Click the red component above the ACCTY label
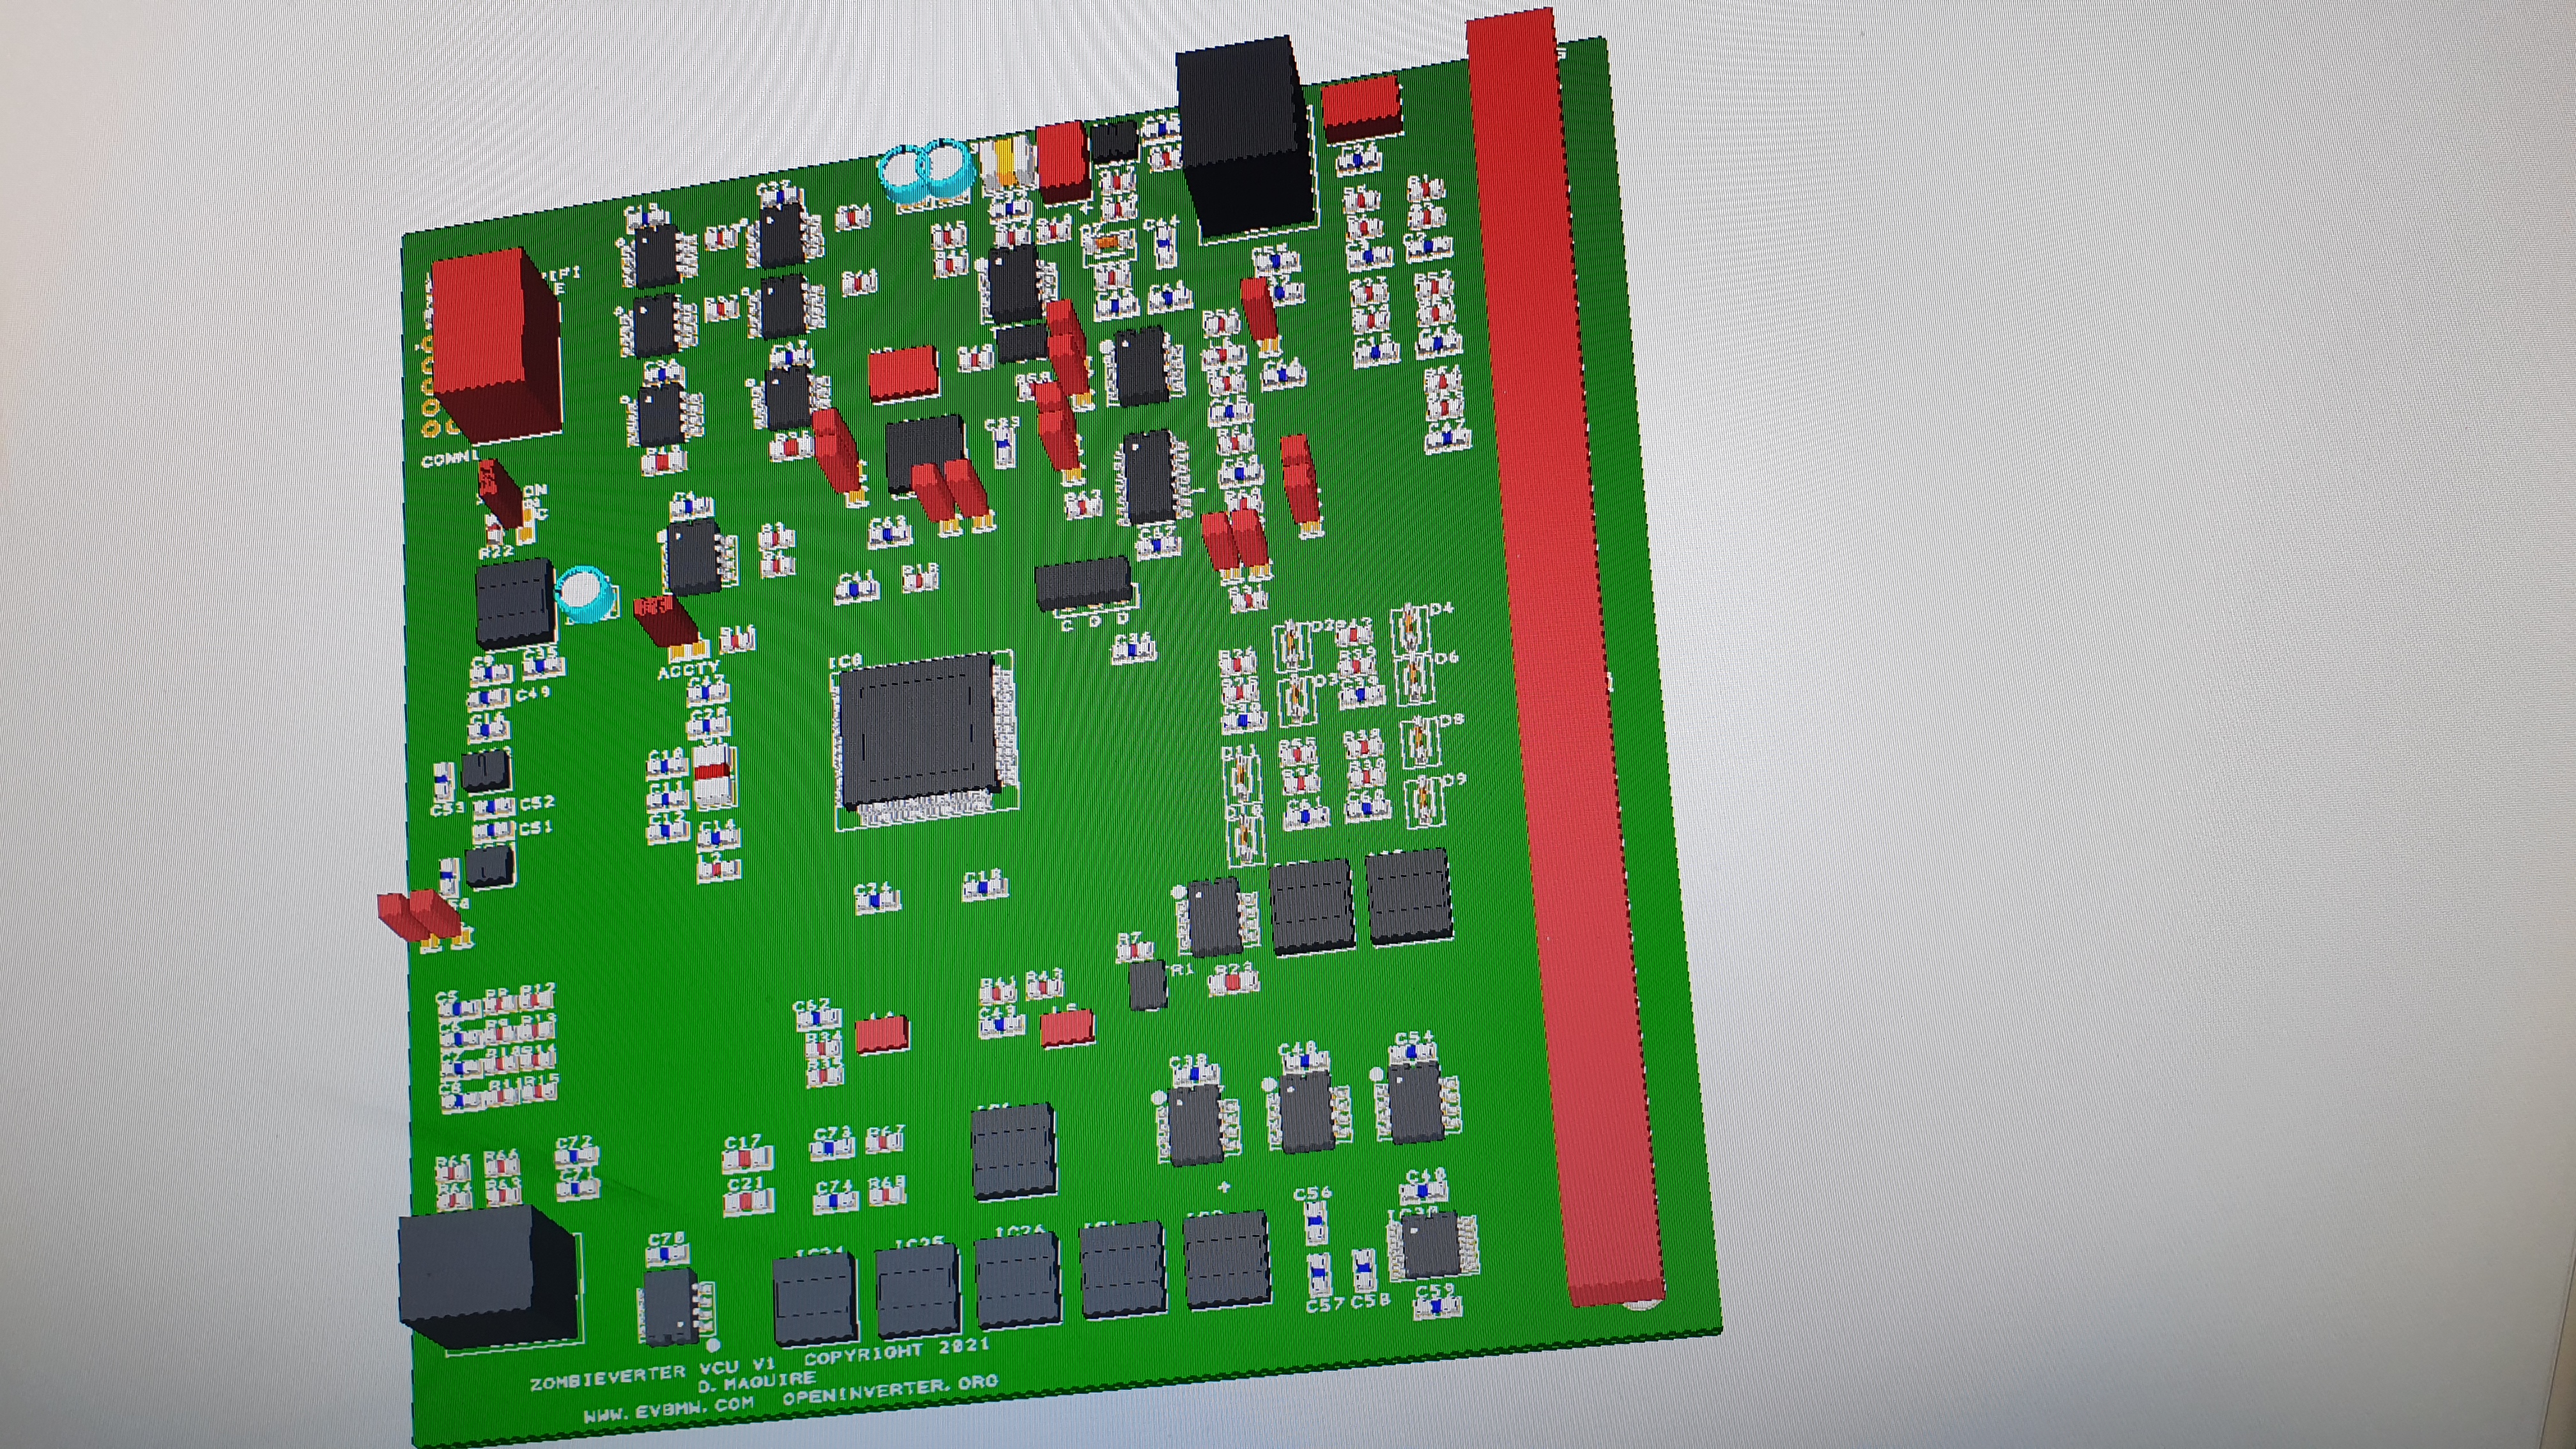 pos(666,620)
